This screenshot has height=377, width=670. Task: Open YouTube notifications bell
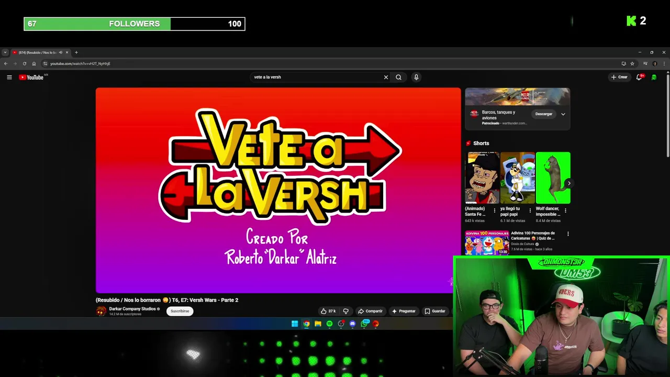click(x=639, y=77)
